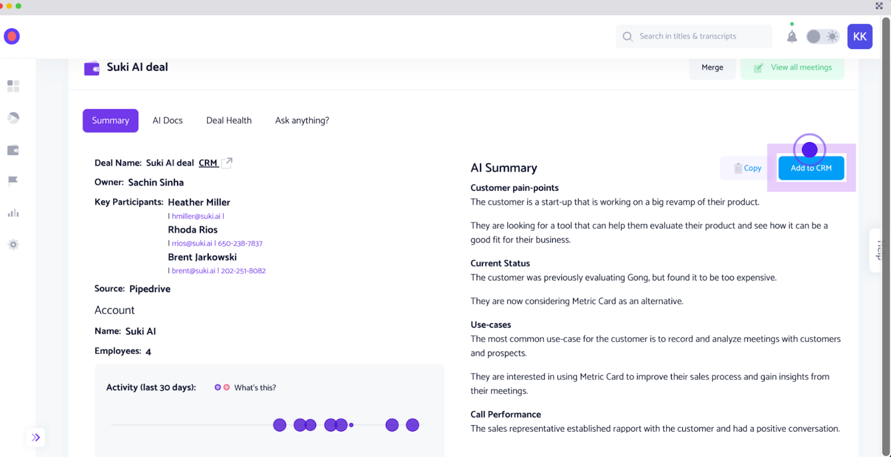Switch to the Deal Health tab

tap(229, 120)
